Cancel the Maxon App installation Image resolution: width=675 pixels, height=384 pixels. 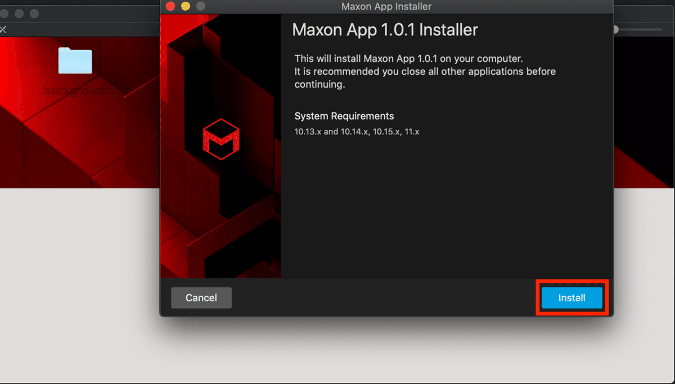[201, 298]
